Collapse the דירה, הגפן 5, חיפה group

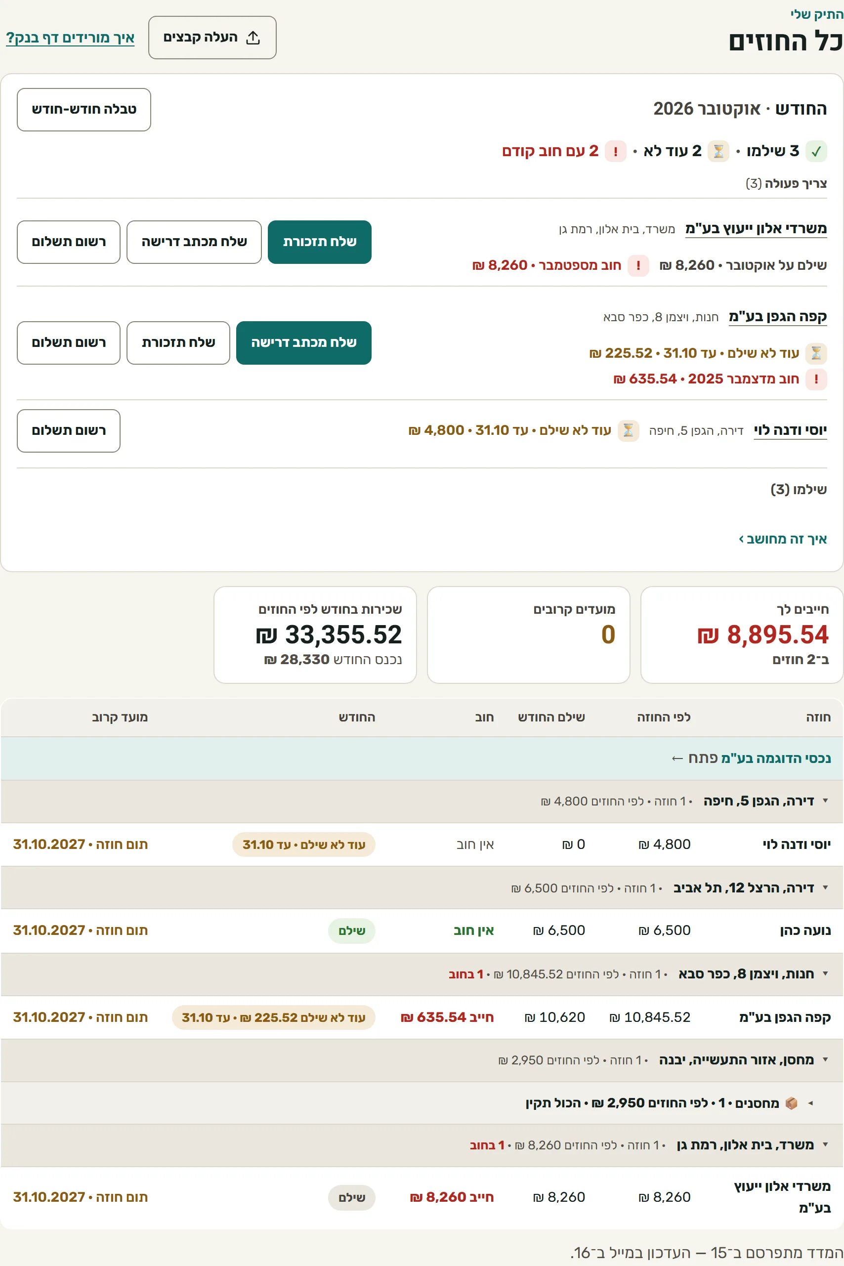(x=825, y=801)
